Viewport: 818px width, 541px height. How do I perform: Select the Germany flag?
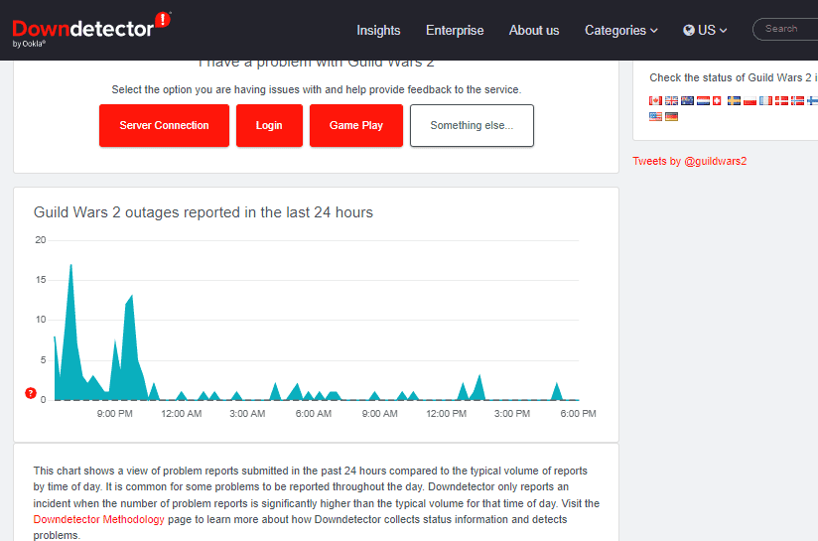671,116
